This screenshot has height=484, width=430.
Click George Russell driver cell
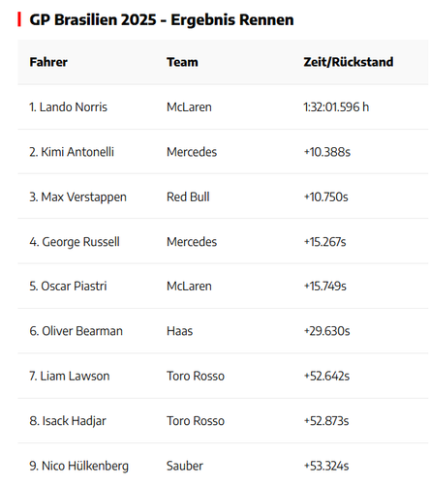pos(75,242)
